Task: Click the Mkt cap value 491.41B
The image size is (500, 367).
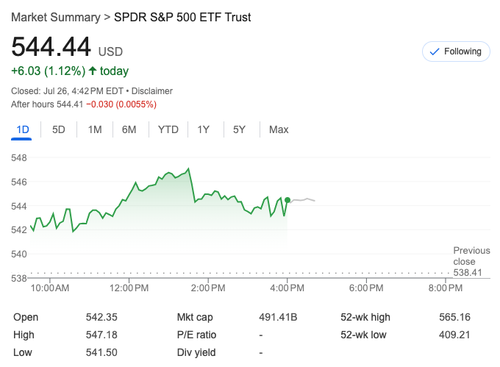Action: pyautogui.click(x=277, y=317)
